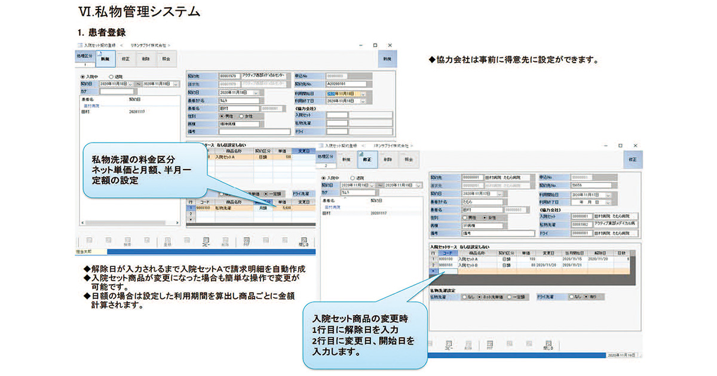Click the 私物洗濯 product row in the back window table
This screenshot has width=717, height=376.
[x=252, y=208]
